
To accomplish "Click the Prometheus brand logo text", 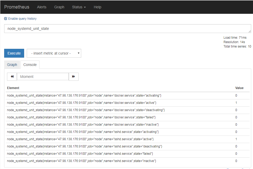I will tap(17, 7).
